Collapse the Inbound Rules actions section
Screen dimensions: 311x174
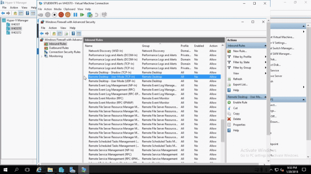coord(265,46)
